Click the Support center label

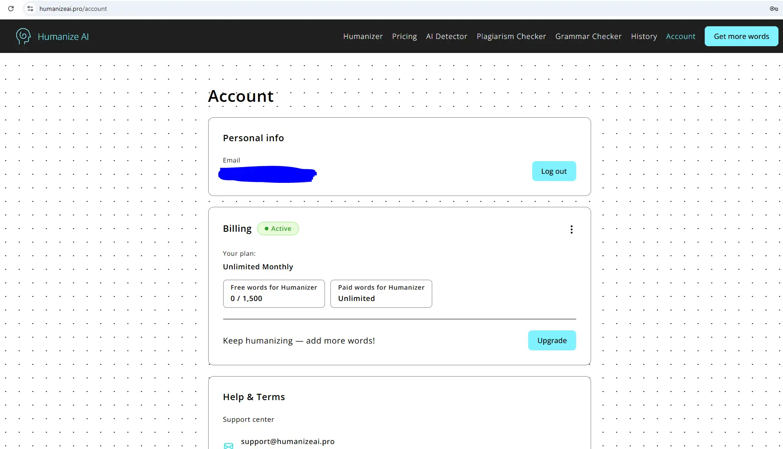248,420
